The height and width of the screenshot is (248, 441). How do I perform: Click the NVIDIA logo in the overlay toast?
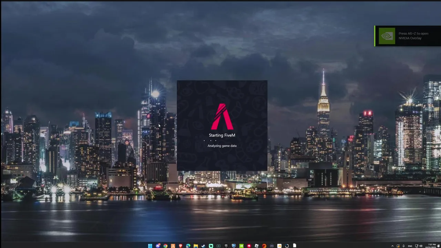coord(387,36)
